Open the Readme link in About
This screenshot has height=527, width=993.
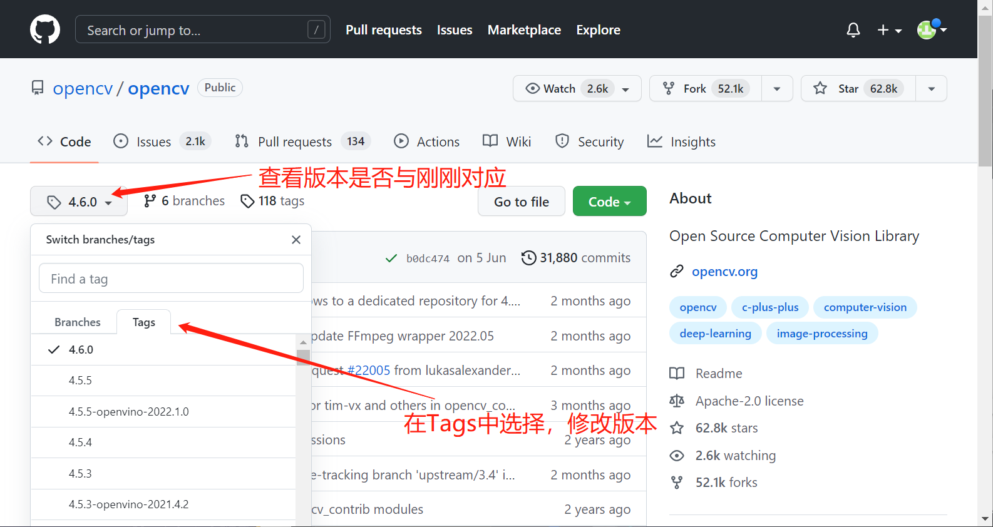(x=706, y=374)
